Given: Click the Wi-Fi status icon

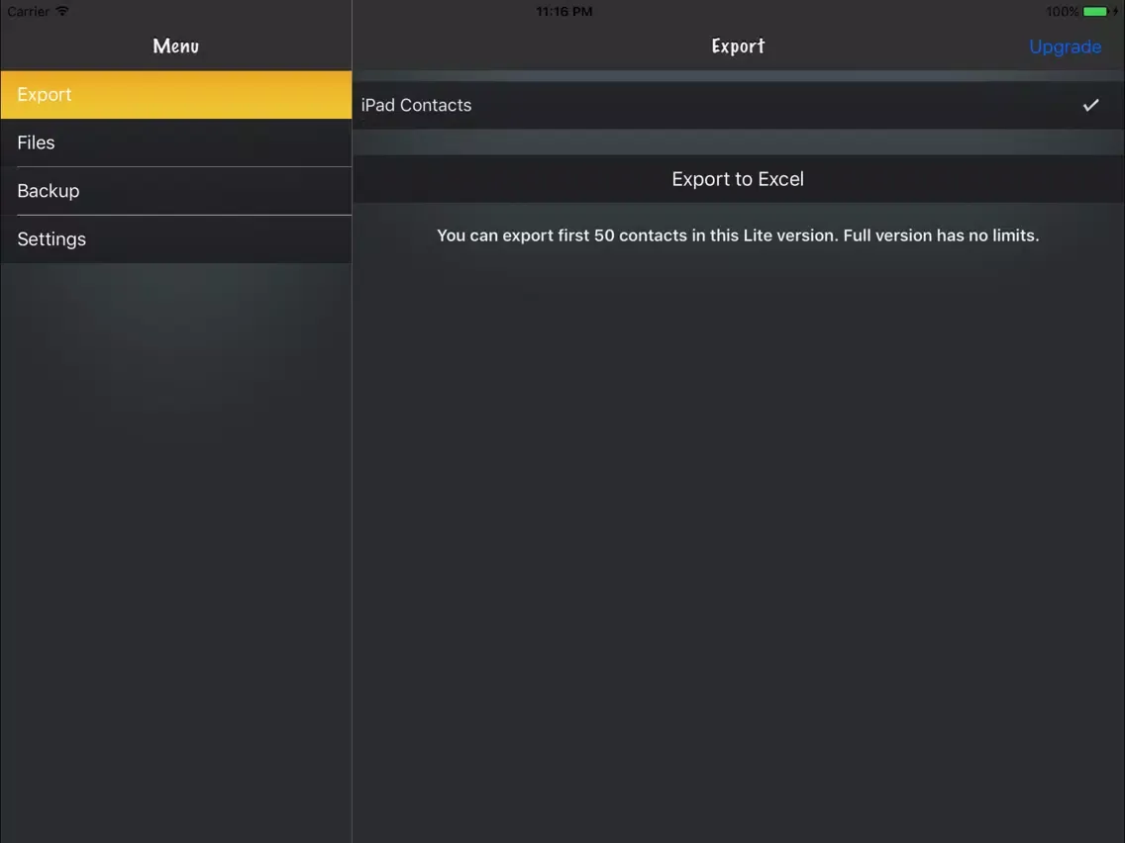Looking at the screenshot, I should [62, 11].
